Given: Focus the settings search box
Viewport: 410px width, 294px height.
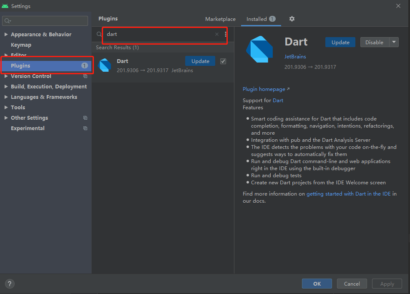Looking at the screenshot, I should pyautogui.click(x=45, y=21).
